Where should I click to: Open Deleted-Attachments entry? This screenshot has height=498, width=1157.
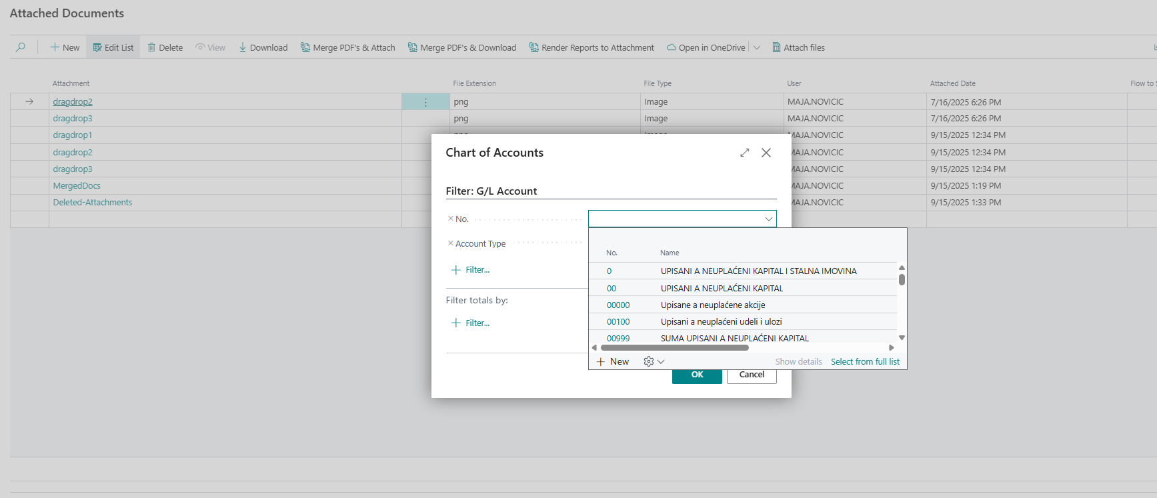pyautogui.click(x=93, y=203)
